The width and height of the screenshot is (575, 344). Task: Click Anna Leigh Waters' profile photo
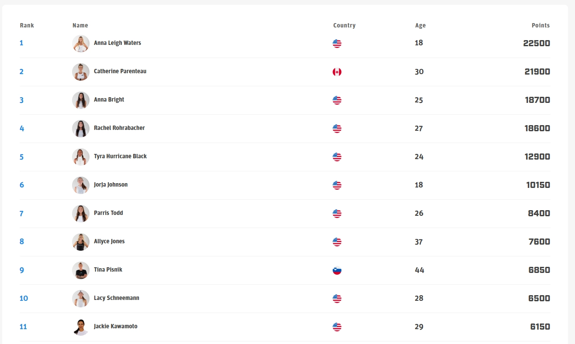coord(81,44)
